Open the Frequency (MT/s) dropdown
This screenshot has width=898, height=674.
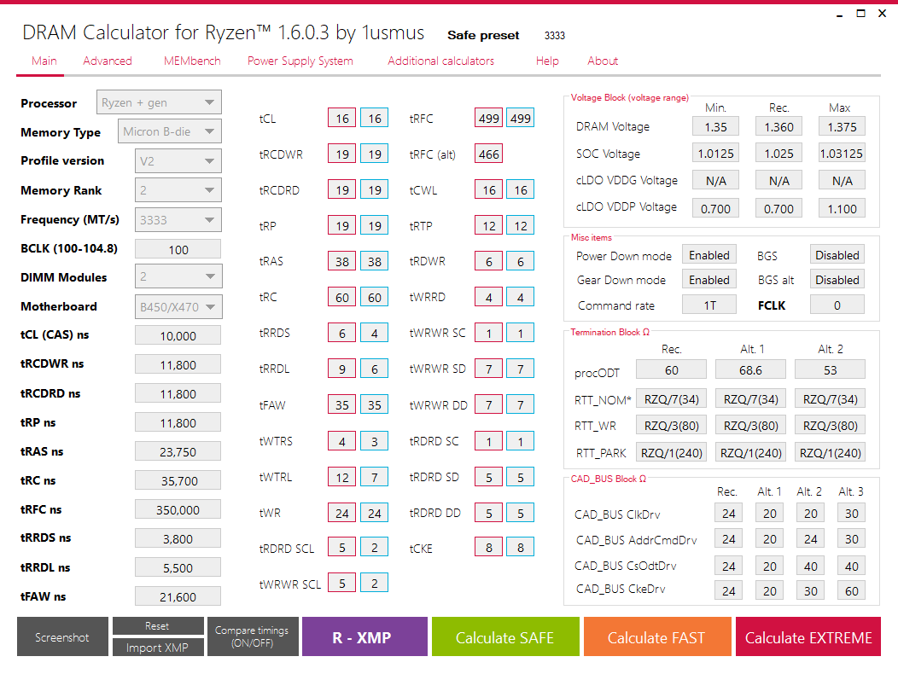pyautogui.click(x=178, y=220)
